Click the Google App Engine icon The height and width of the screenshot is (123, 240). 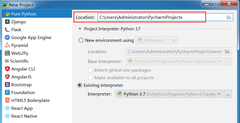click(7, 37)
